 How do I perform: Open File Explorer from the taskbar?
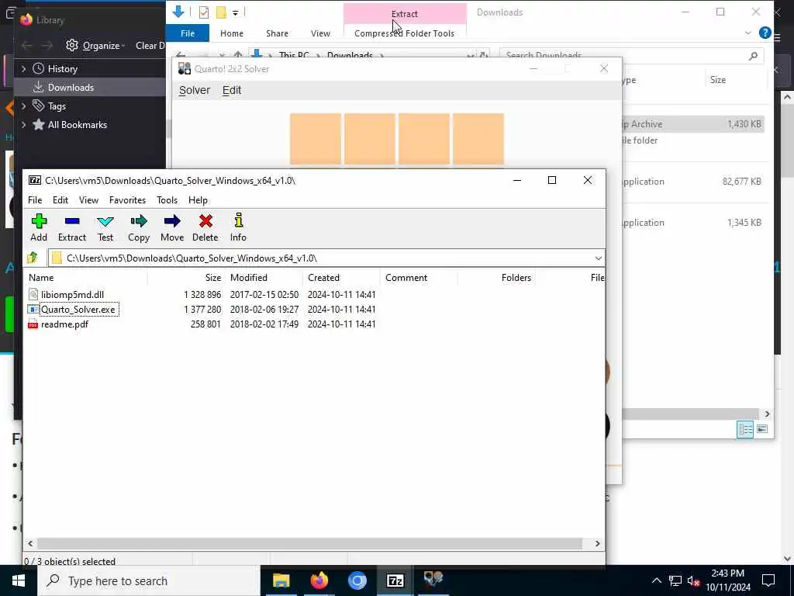281,580
